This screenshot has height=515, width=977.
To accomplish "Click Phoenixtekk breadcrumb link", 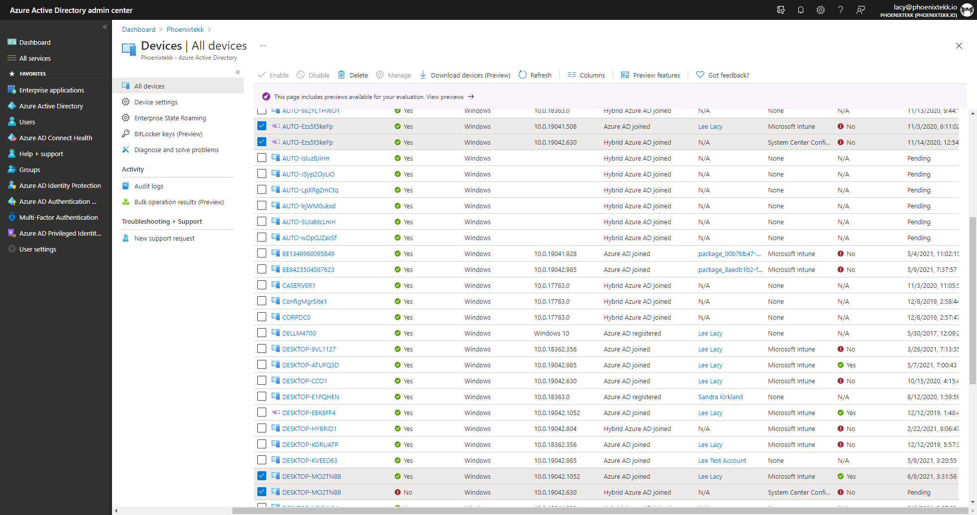I will point(185,29).
